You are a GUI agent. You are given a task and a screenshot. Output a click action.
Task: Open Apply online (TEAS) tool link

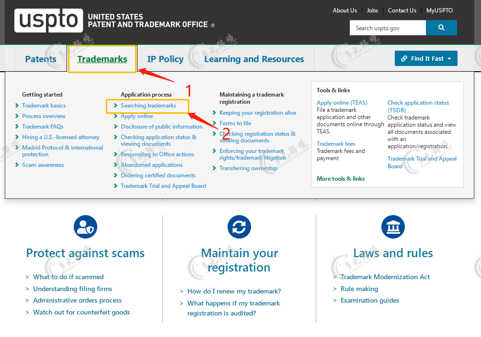(342, 103)
